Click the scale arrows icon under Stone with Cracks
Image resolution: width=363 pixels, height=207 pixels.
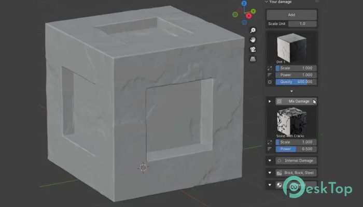pyautogui.click(x=270, y=142)
